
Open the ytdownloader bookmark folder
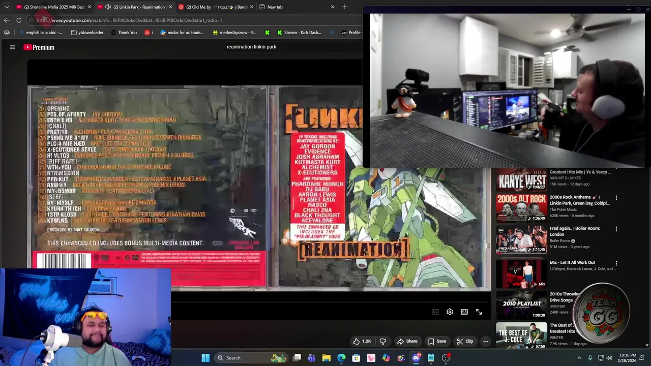[x=87, y=33]
